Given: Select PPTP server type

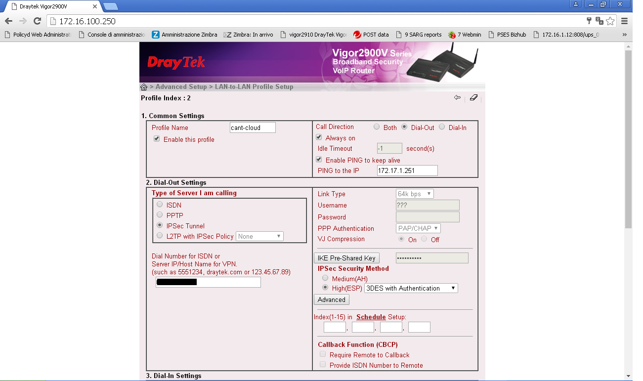Looking at the screenshot, I should click(160, 214).
